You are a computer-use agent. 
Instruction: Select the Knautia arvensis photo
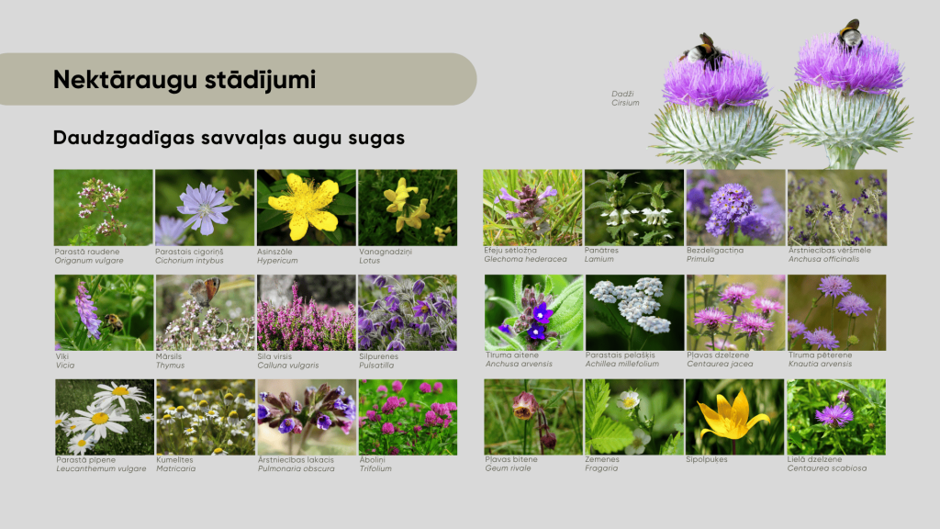(836, 312)
